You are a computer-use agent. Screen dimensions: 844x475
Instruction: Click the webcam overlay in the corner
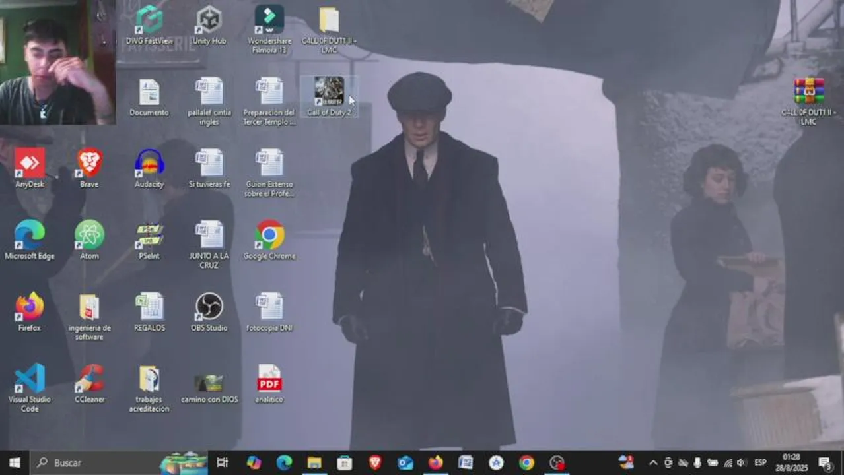[57, 62]
